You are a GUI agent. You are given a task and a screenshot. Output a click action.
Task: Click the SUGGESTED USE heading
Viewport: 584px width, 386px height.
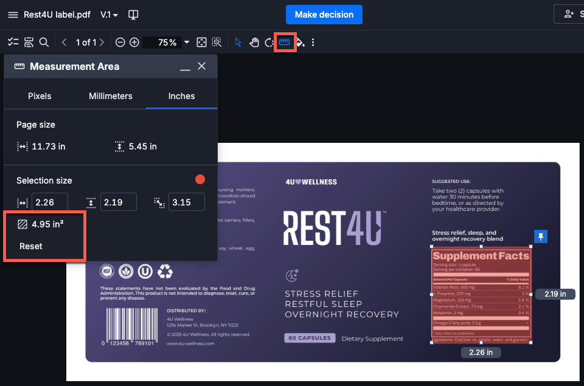tap(451, 181)
